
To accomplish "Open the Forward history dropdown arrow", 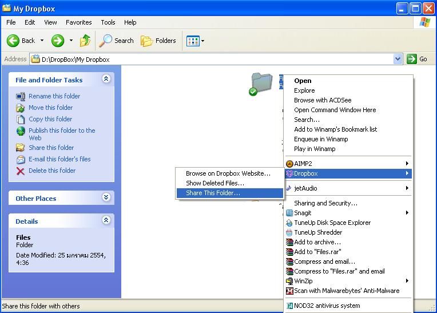I will pos(71,41).
